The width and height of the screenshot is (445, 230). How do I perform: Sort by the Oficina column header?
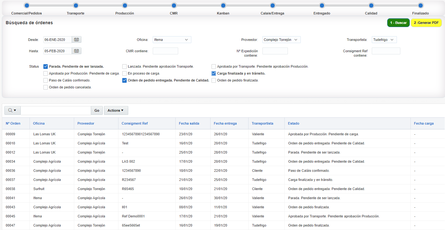(39, 123)
